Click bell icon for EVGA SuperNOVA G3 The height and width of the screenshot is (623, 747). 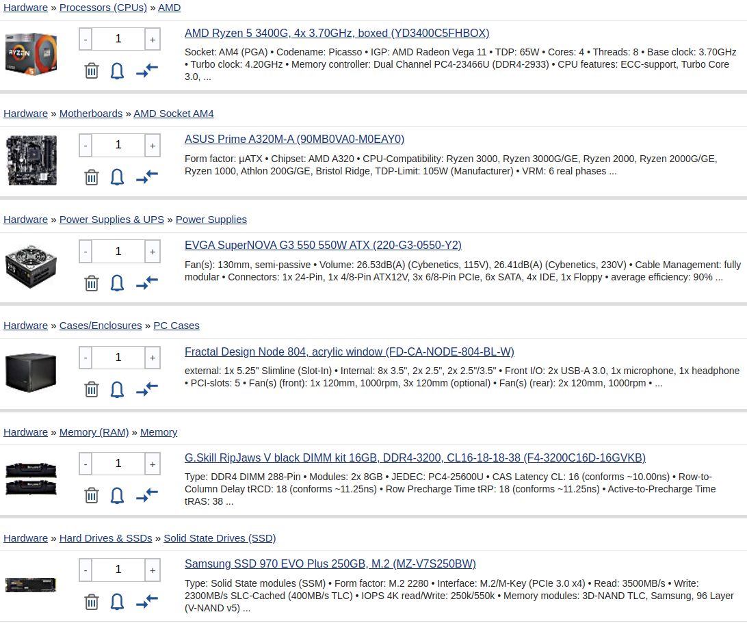tap(117, 283)
